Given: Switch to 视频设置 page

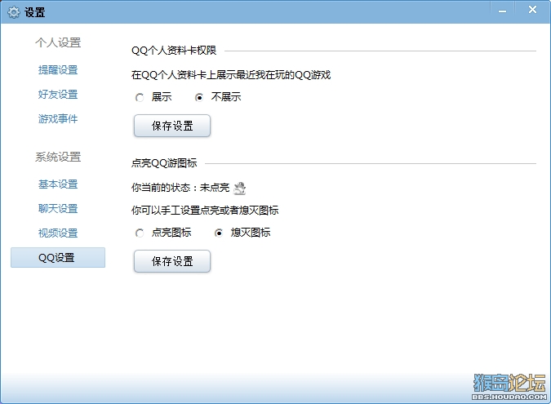Looking at the screenshot, I should [58, 233].
